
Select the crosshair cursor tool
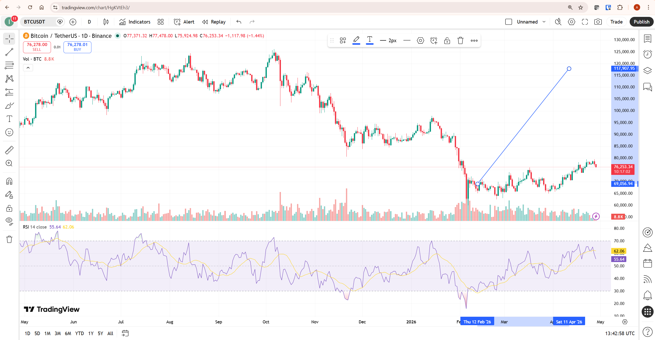(9, 39)
